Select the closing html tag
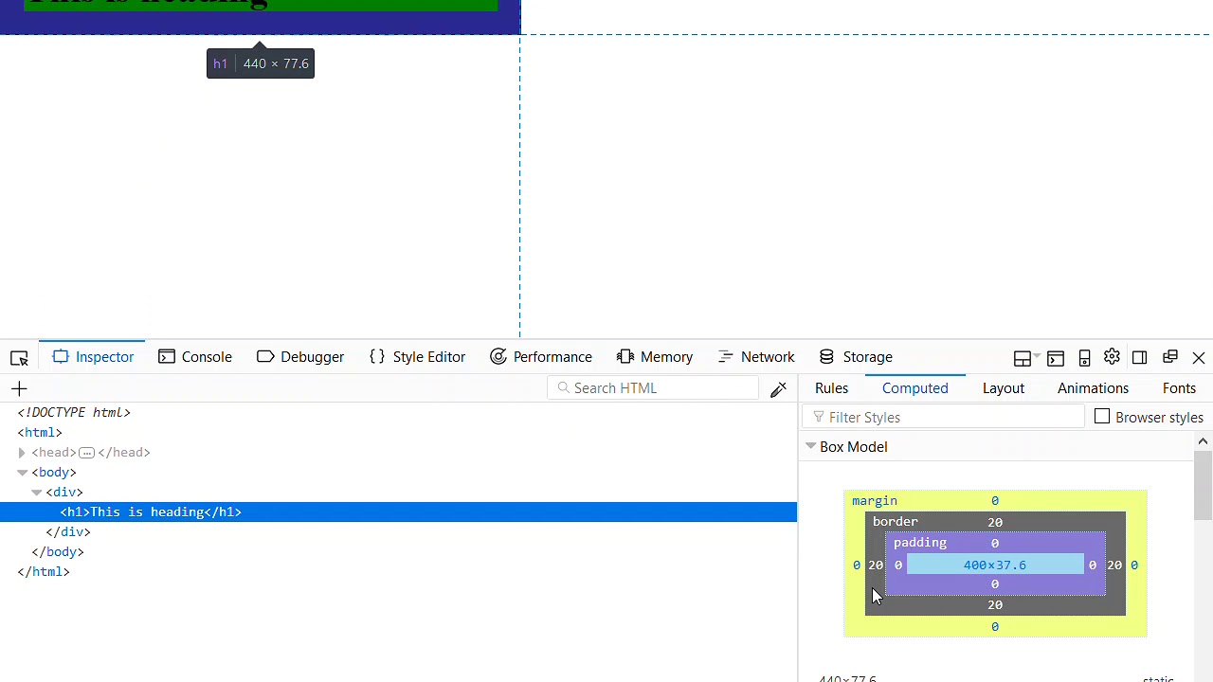The height and width of the screenshot is (682, 1213). click(44, 572)
